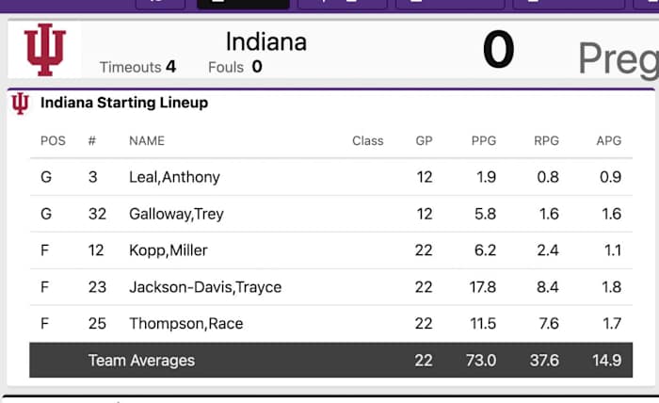
Task: Click the # jersey number column header
Action: (92, 141)
